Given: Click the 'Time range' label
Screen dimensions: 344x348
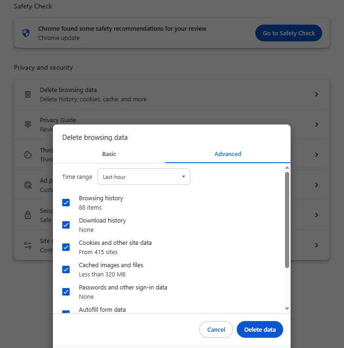Looking at the screenshot, I should 77,177.
